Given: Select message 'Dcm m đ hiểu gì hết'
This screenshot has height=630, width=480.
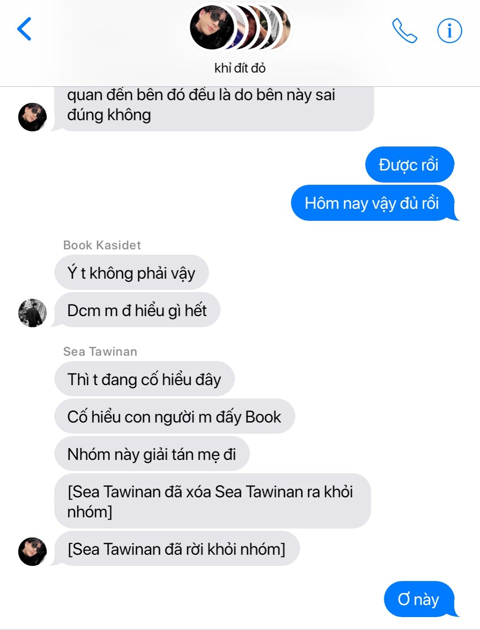Looking at the screenshot, I should pos(137,310).
